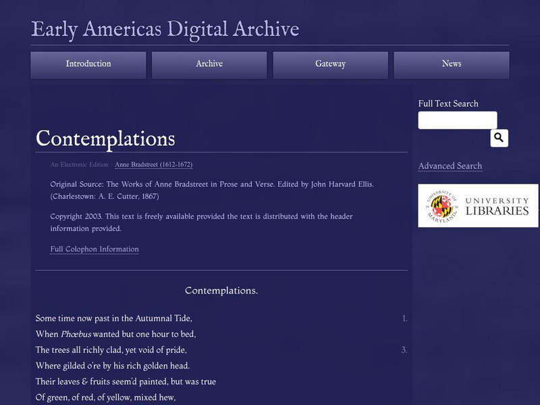The image size is (540, 405).
Task: Click the magnifying glass search icon
Action: (x=497, y=138)
